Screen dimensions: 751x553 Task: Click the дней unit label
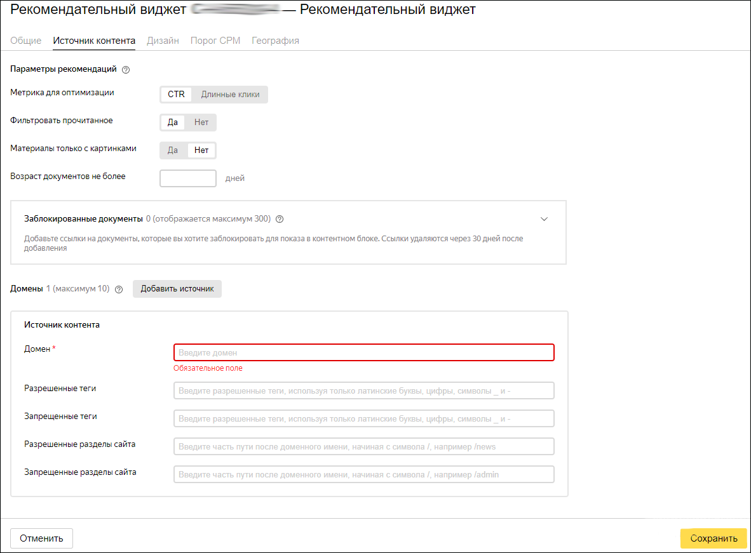point(234,178)
